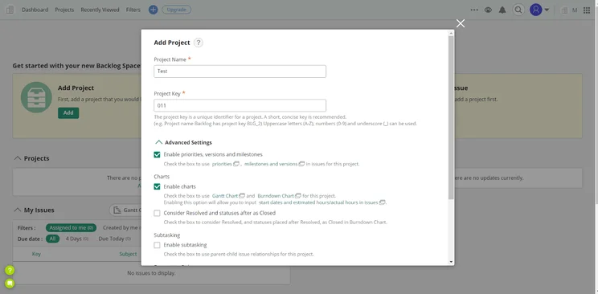Image resolution: width=598 pixels, height=294 pixels.
Task: Open dropdown arrow beside user avatar
Action: [547, 10]
